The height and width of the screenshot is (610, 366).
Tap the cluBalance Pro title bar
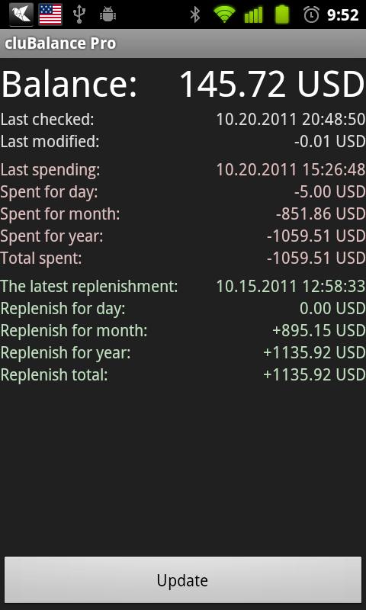[183, 43]
